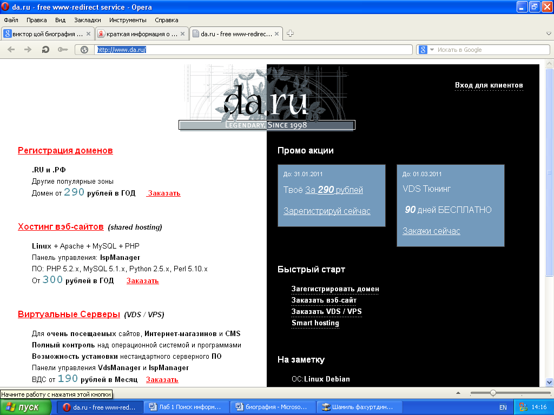Click 'Другие популярные зоны' text
This screenshot has height=415, width=554.
(73, 182)
